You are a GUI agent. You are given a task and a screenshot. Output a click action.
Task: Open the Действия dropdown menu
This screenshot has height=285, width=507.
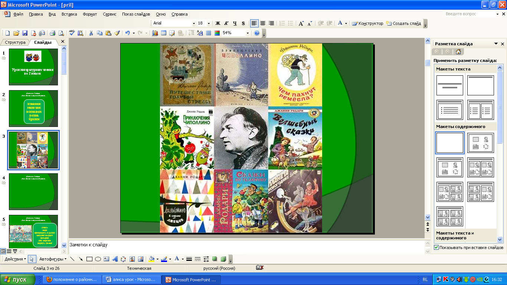tap(15, 259)
